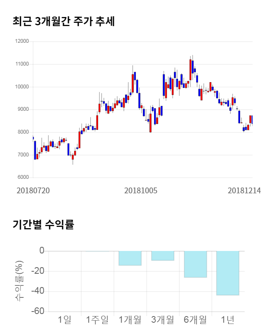Click the 3개월 return bar
Image resolution: width=265 pixels, height=336 pixels.
[163, 256]
